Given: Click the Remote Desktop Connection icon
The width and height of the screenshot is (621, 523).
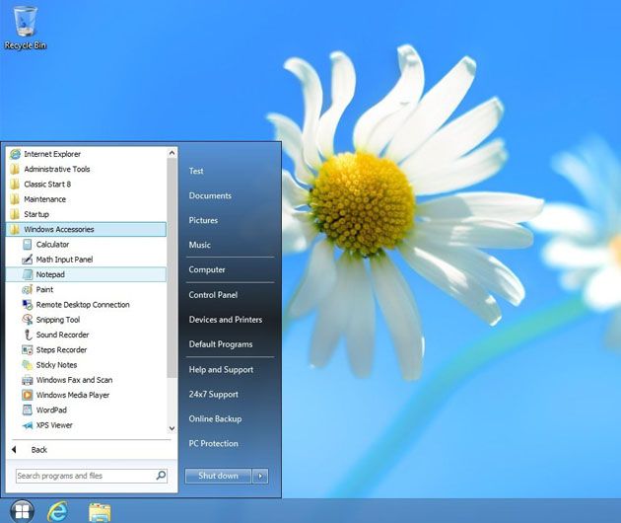Looking at the screenshot, I should click(x=27, y=305).
